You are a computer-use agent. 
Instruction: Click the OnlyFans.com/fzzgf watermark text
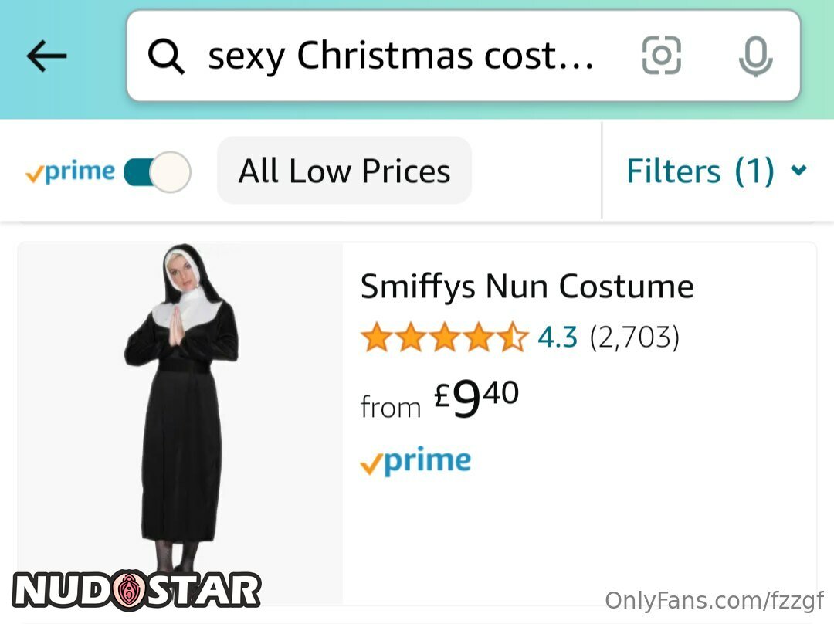pos(714,600)
